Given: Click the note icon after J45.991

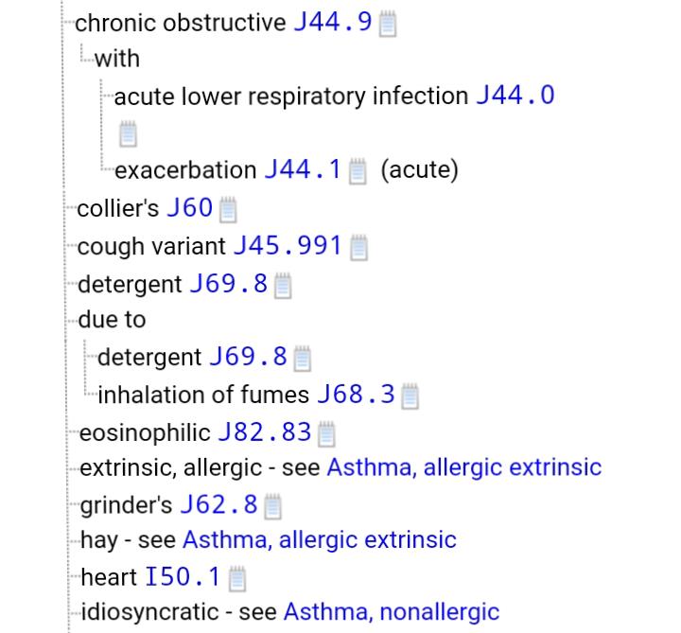Looking at the screenshot, I should point(358,248).
